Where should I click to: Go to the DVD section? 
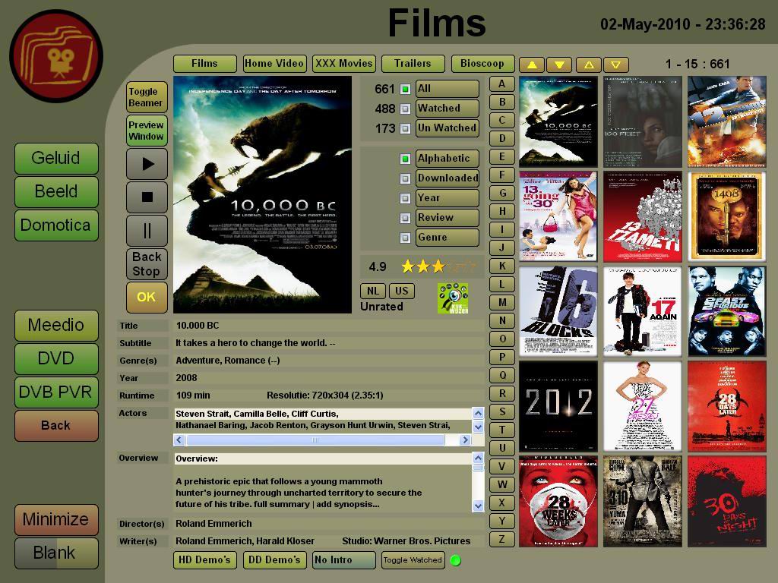[x=56, y=359]
